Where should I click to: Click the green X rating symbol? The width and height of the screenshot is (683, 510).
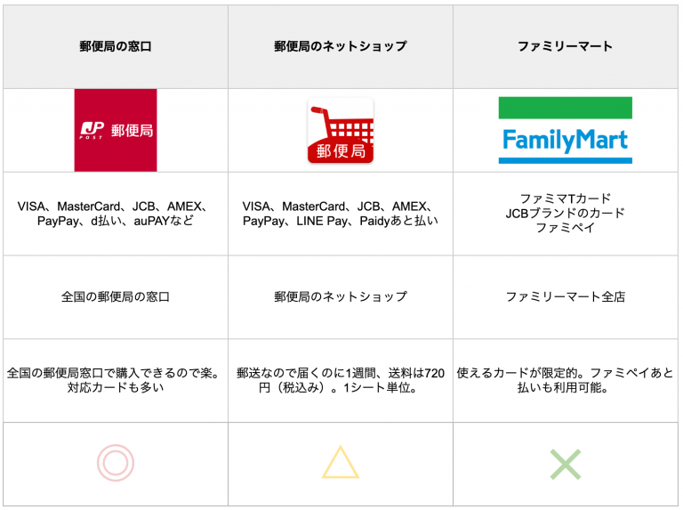tap(565, 464)
